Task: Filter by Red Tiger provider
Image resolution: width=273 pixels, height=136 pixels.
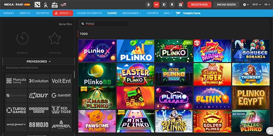Action: pos(61,110)
